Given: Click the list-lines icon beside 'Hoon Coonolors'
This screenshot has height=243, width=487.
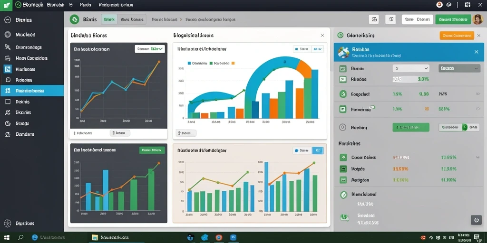Looking at the screenshot, I should (8, 58).
